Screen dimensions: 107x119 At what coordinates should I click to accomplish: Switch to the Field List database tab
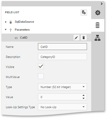[x=98, y=25]
